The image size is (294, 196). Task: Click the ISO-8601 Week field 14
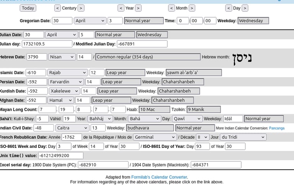(x=96, y=146)
